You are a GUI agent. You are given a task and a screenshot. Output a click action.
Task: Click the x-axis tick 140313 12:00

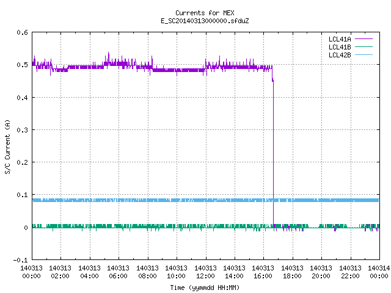tap(205, 272)
